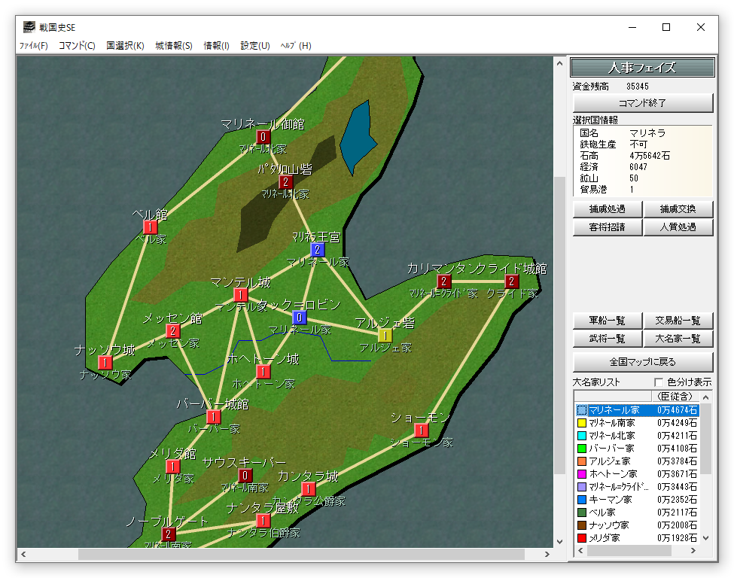This screenshot has height=578, width=734.
Task: Click the 客将招請 button
Action: (607, 227)
